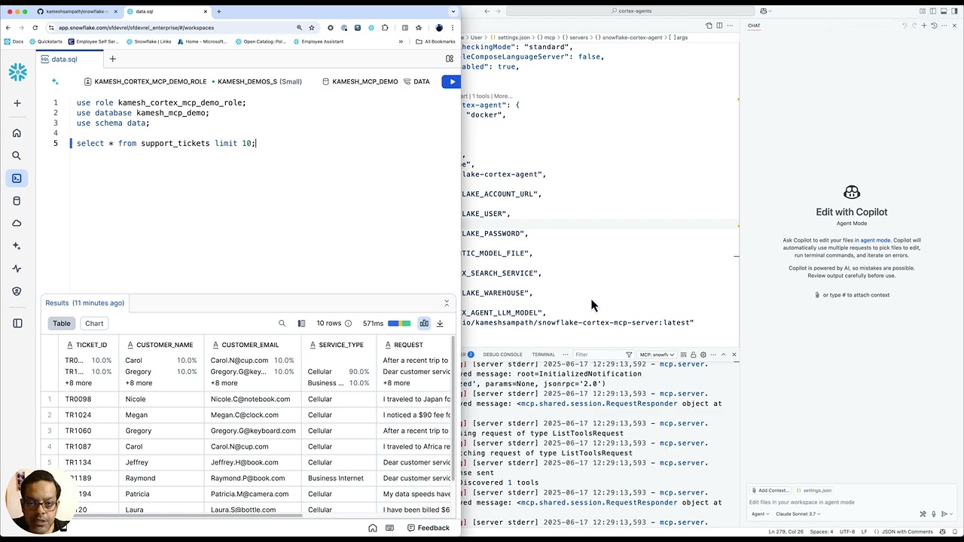This screenshot has width=964, height=542.
Task: Select the Table results view
Action: pos(62,324)
